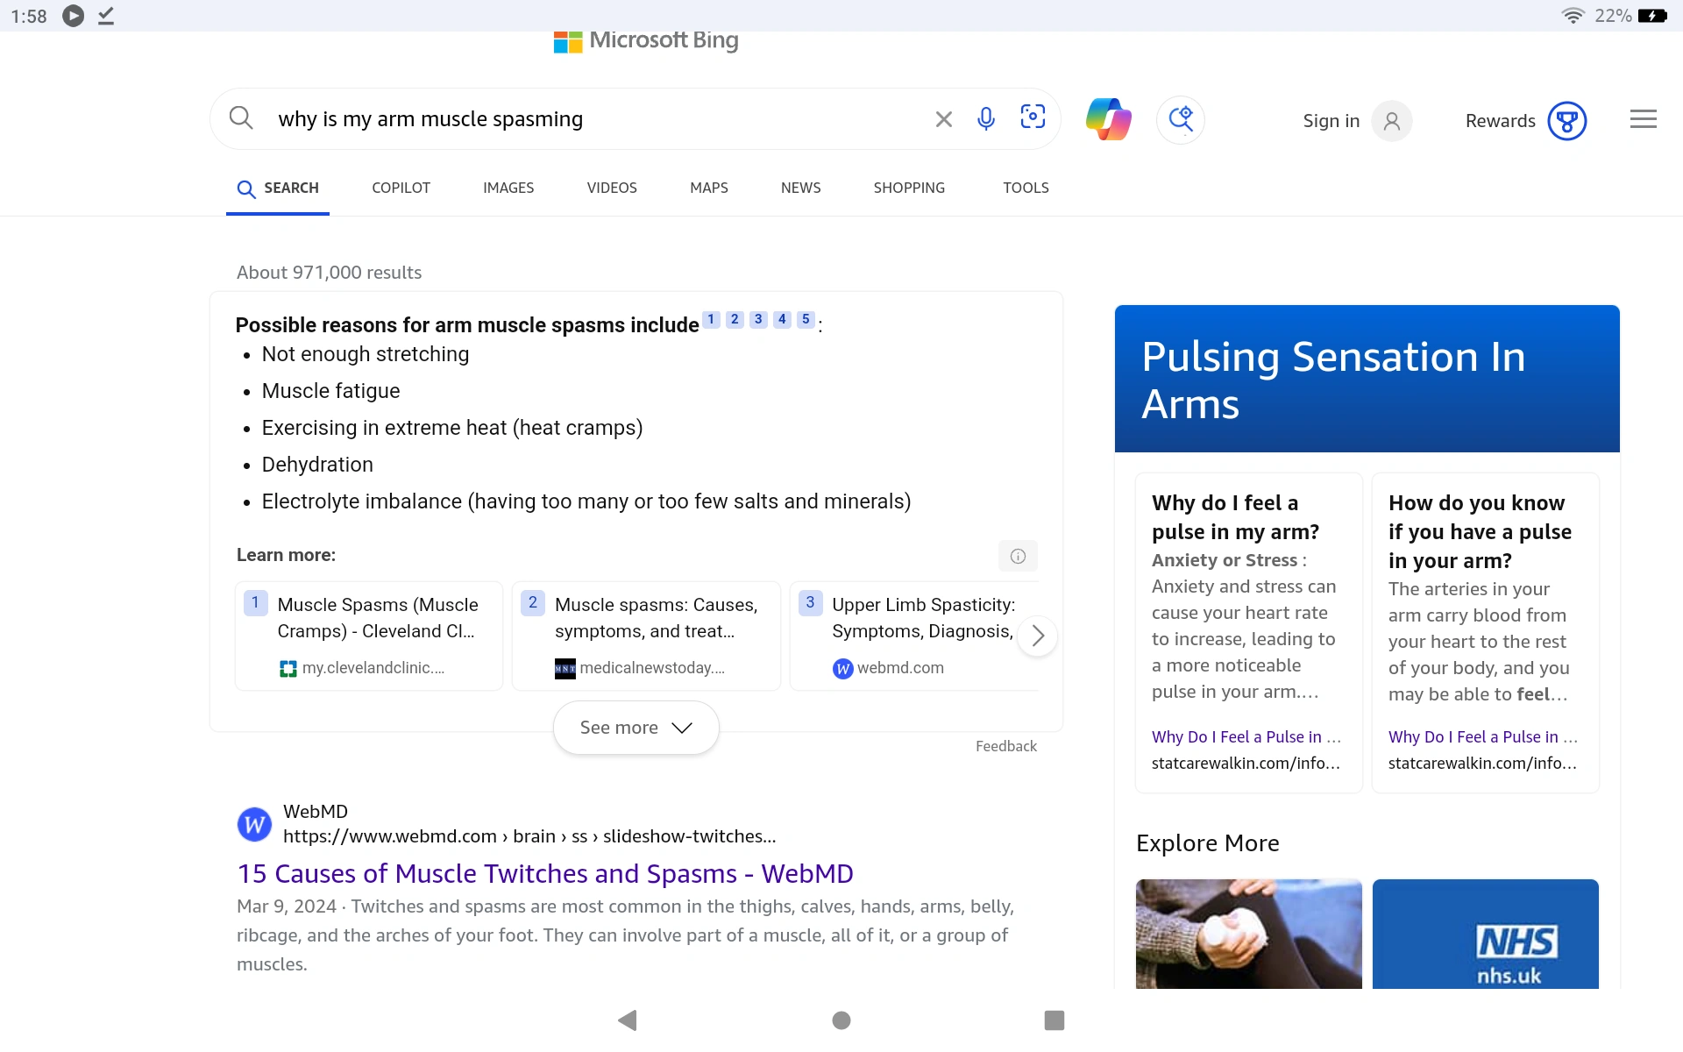Viewport: 1683px width, 1052px height.
Task: Click the Sign in profile avatar
Action: 1391,121
